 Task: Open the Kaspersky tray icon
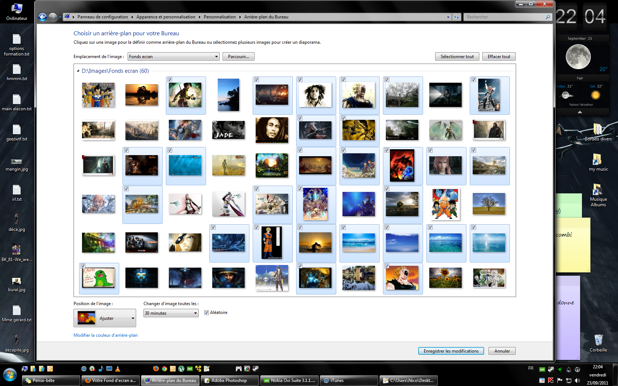[551, 380]
